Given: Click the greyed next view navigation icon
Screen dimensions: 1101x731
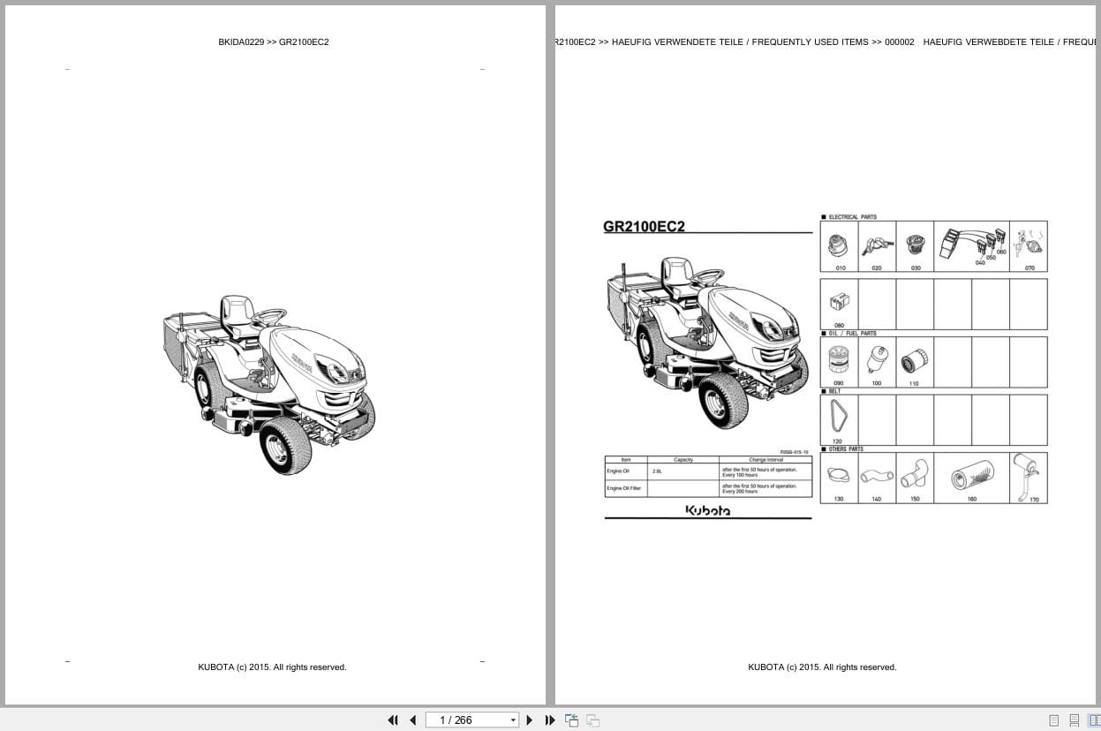Looking at the screenshot, I should [592, 720].
